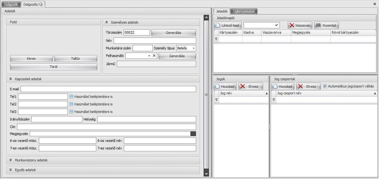Open the Felhasználó dropdown arrow

pyautogui.click(x=149, y=56)
